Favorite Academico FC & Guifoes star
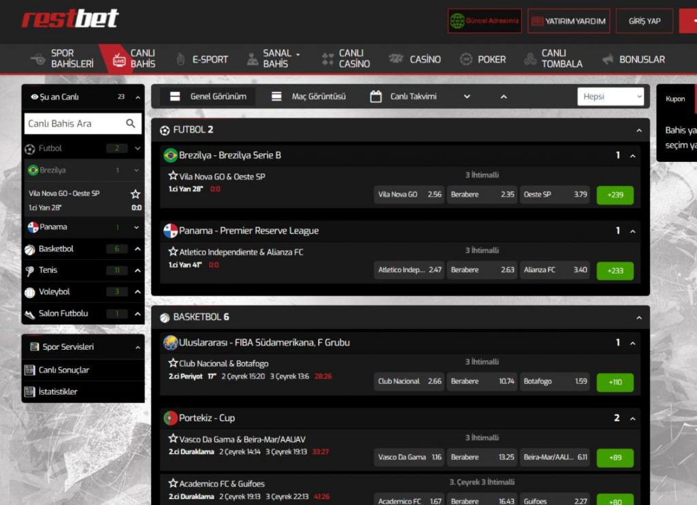697x505 pixels. coord(173,483)
